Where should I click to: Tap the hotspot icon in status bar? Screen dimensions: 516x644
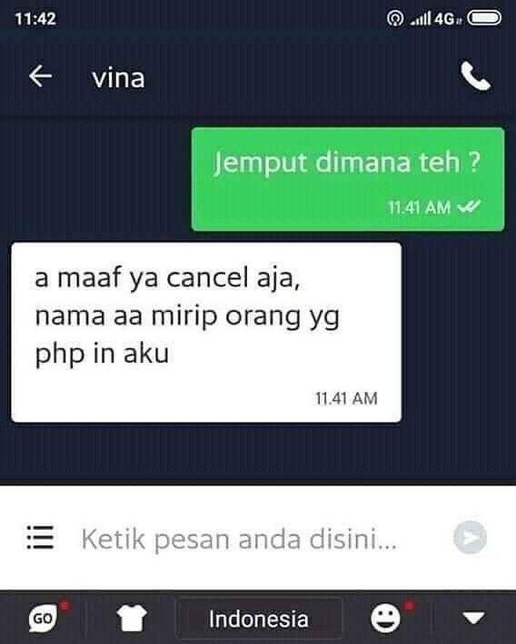395,18
